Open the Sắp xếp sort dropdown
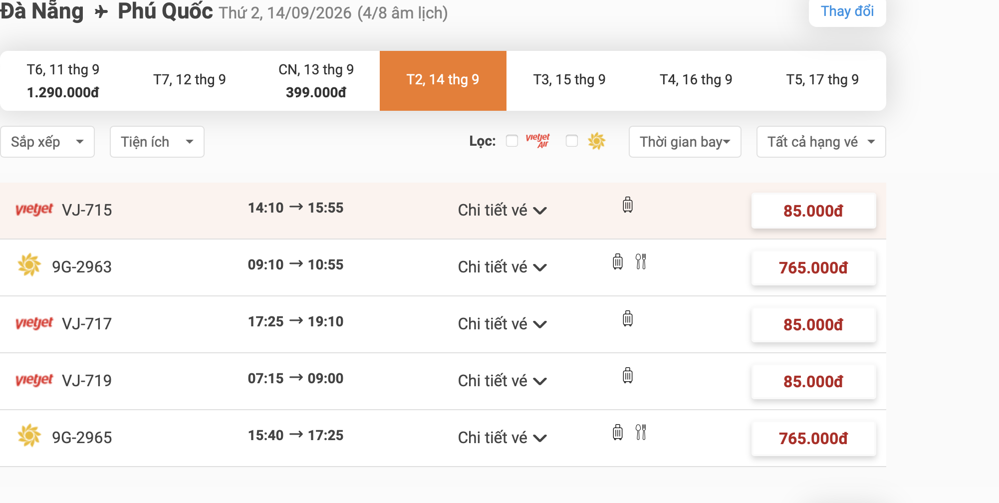999x503 pixels. 47,142
